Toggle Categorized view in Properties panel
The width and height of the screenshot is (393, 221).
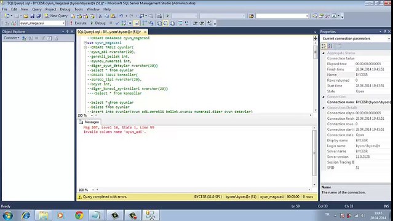[324, 46]
